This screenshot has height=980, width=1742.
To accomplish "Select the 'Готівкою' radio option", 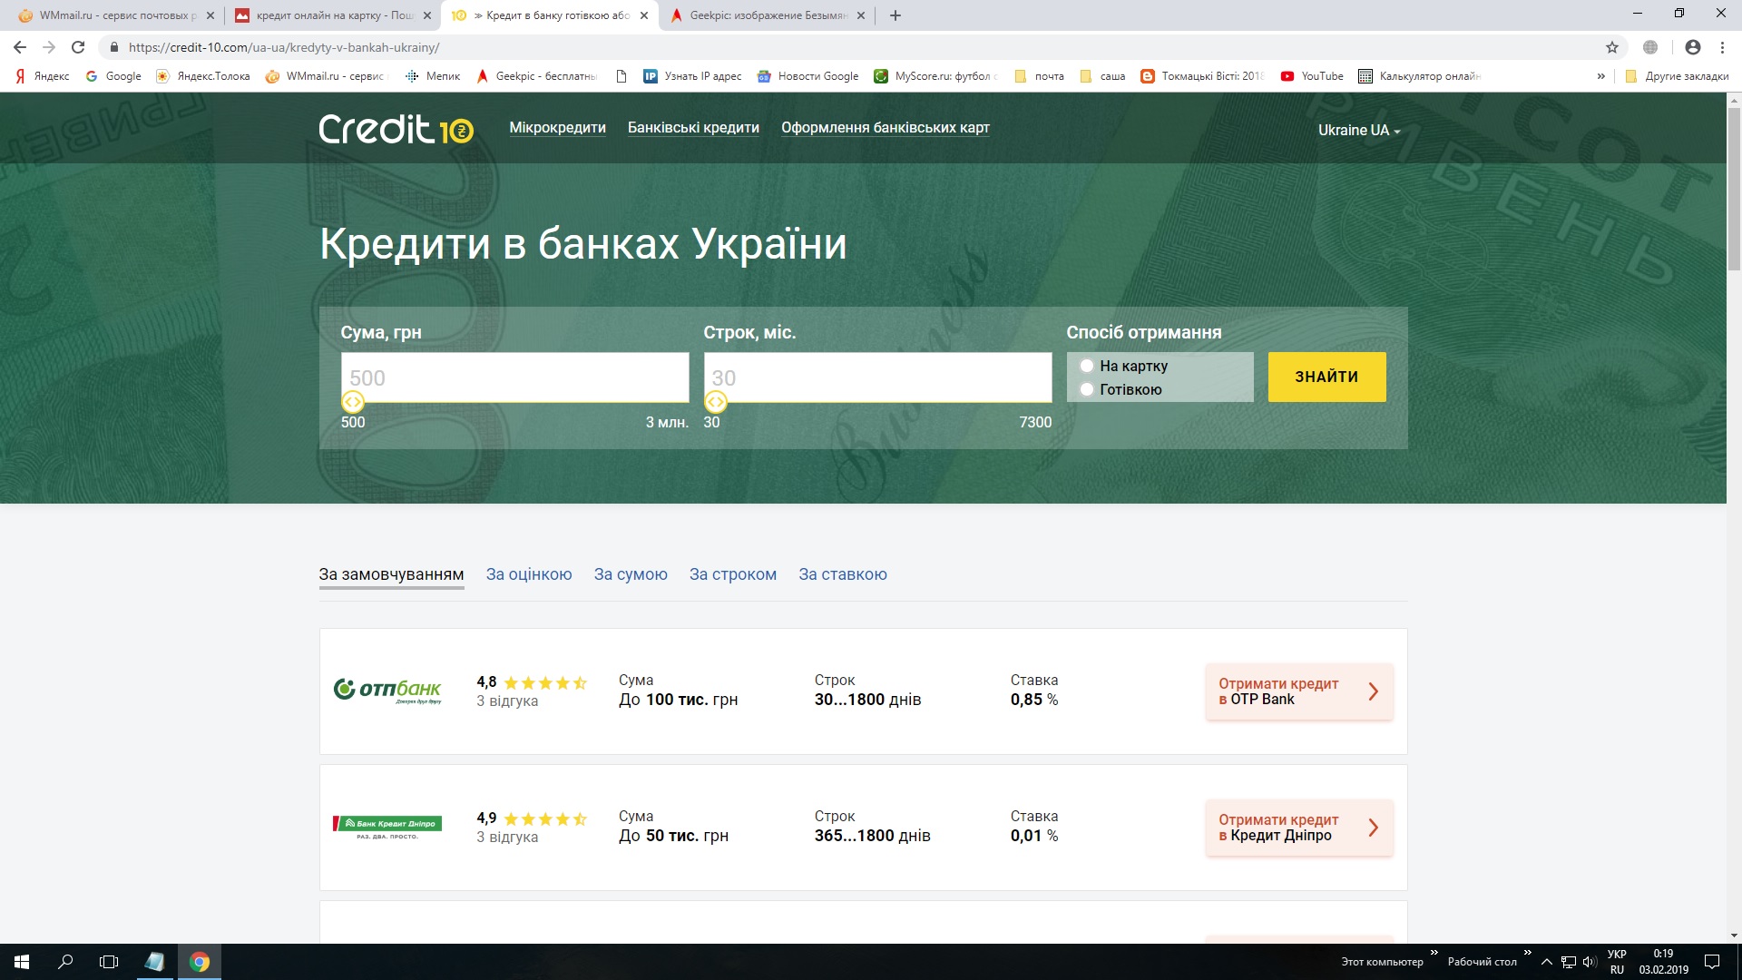I will [x=1086, y=389].
